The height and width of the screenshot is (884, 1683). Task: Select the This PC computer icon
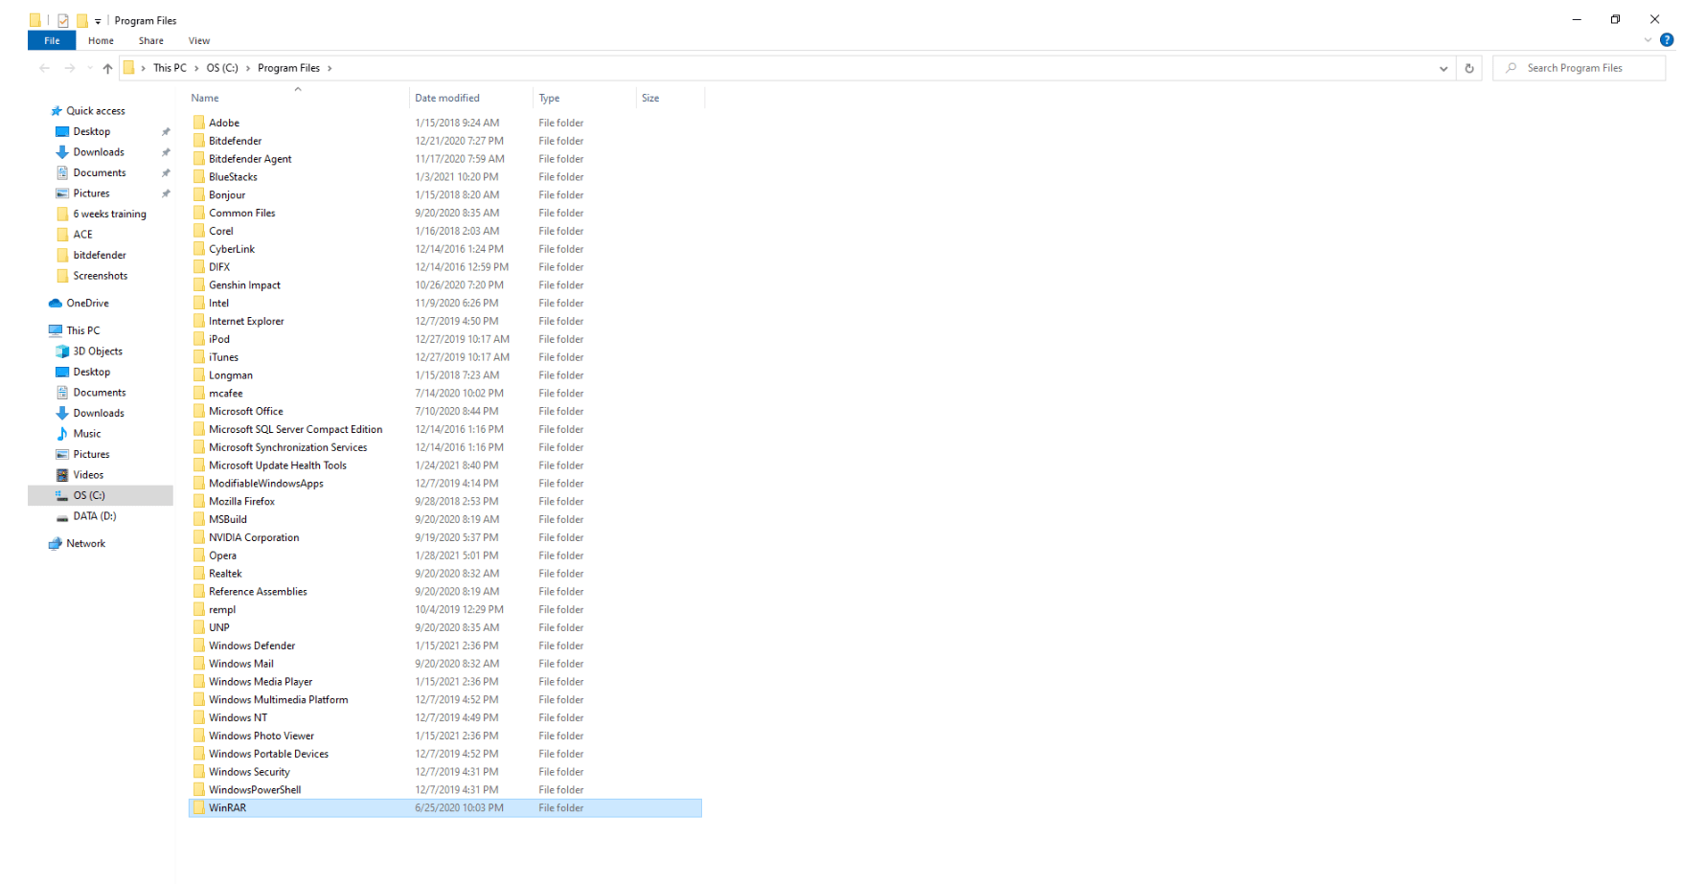(56, 330)
